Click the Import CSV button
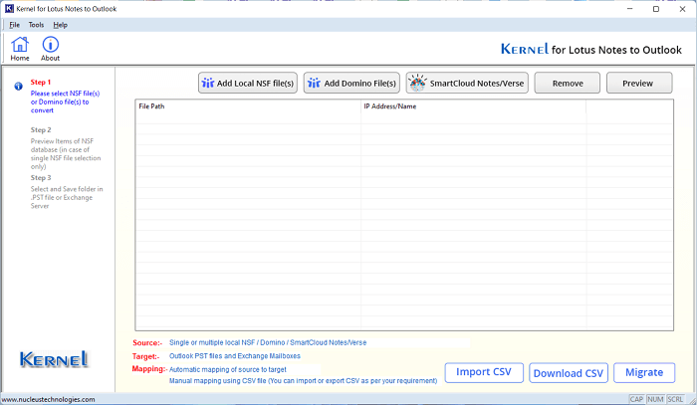The width and height of the screenshot is (697, 405). click(484, 372)
